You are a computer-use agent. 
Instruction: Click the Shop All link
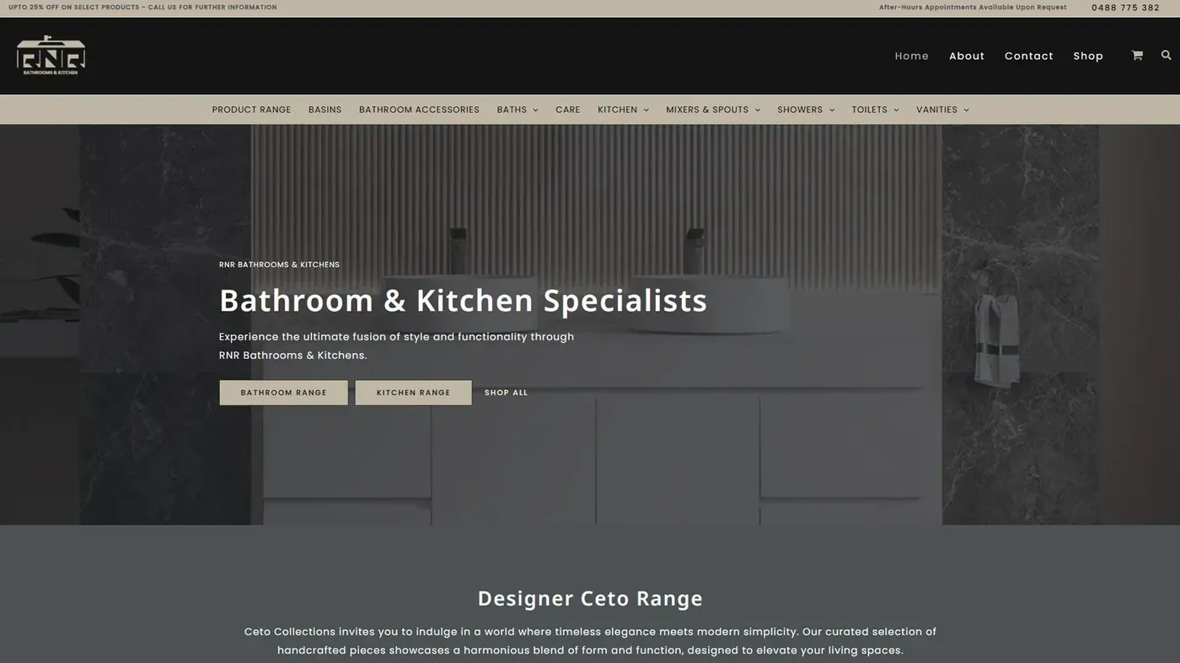[x=506, y=393]
